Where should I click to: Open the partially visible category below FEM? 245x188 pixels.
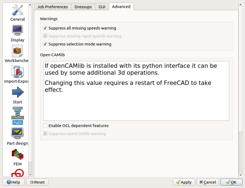(x=17, y=172)
